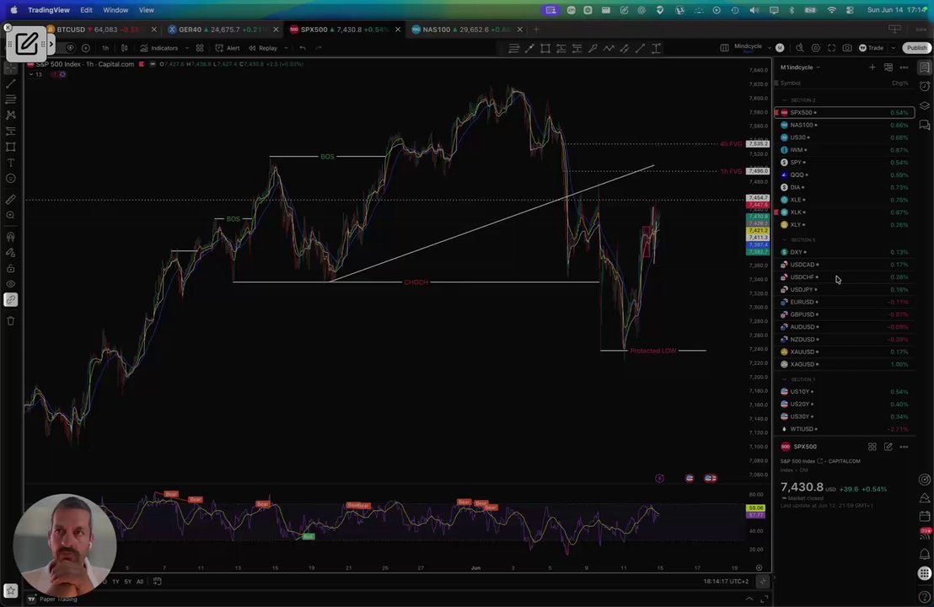Toggle lock all drawings tool
Viewport: 934px width, 607px height.
11,269
